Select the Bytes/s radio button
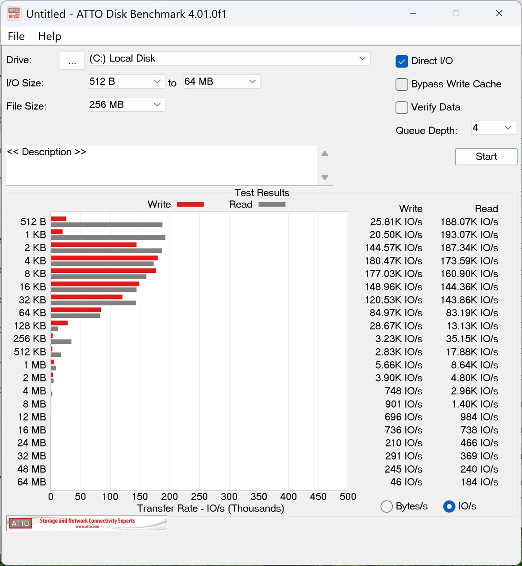Screen dimensions: 522x566 [x=387, y=506]
